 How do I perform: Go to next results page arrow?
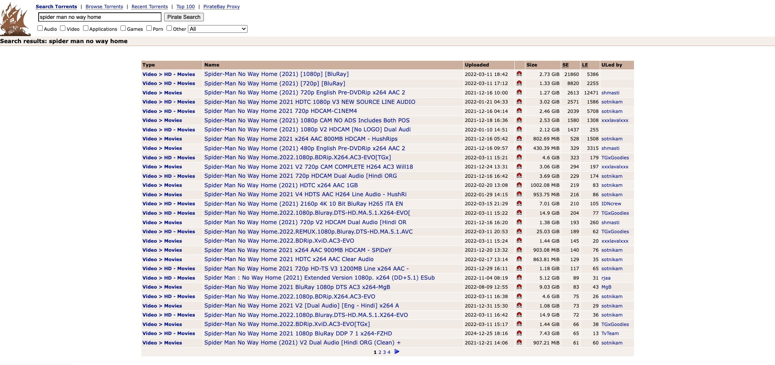coord(397,352)
